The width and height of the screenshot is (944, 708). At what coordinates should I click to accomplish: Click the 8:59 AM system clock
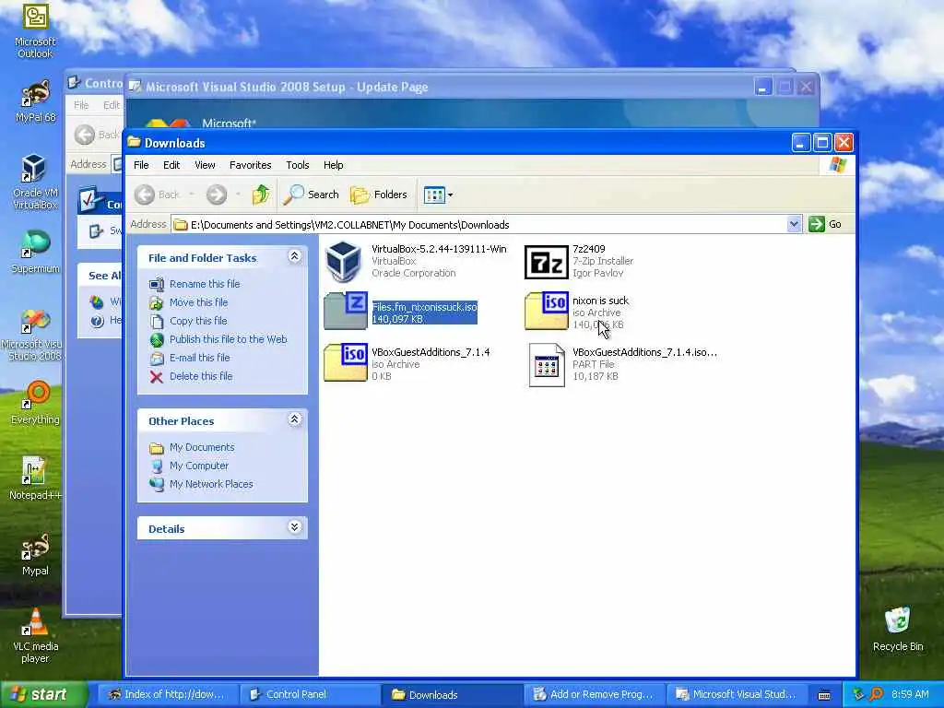910,694
